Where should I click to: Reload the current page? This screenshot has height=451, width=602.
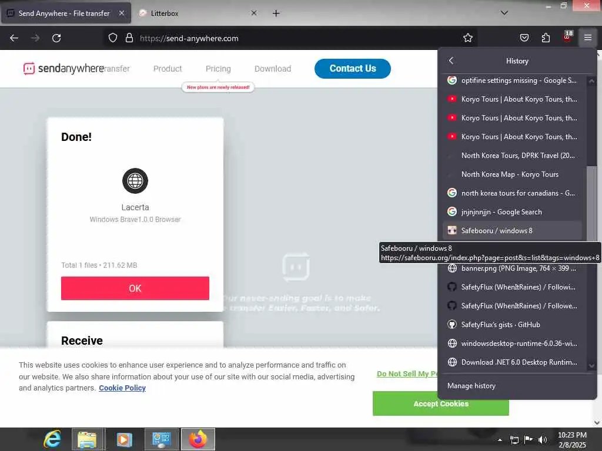(56, 38)
